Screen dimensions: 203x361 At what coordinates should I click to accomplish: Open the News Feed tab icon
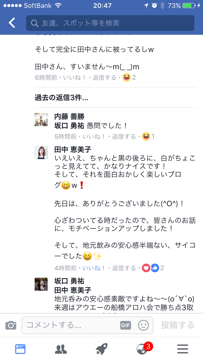coord(20,349)
